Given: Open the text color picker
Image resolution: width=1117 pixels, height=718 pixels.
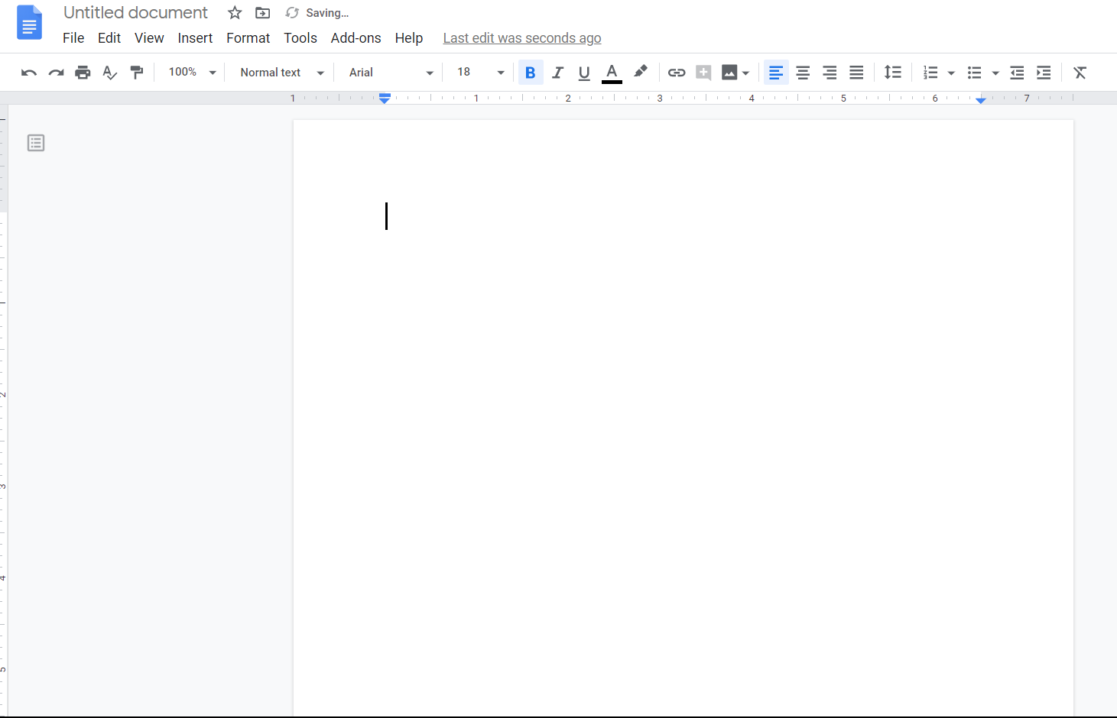Looking at the screenshot, I should 612,73.
